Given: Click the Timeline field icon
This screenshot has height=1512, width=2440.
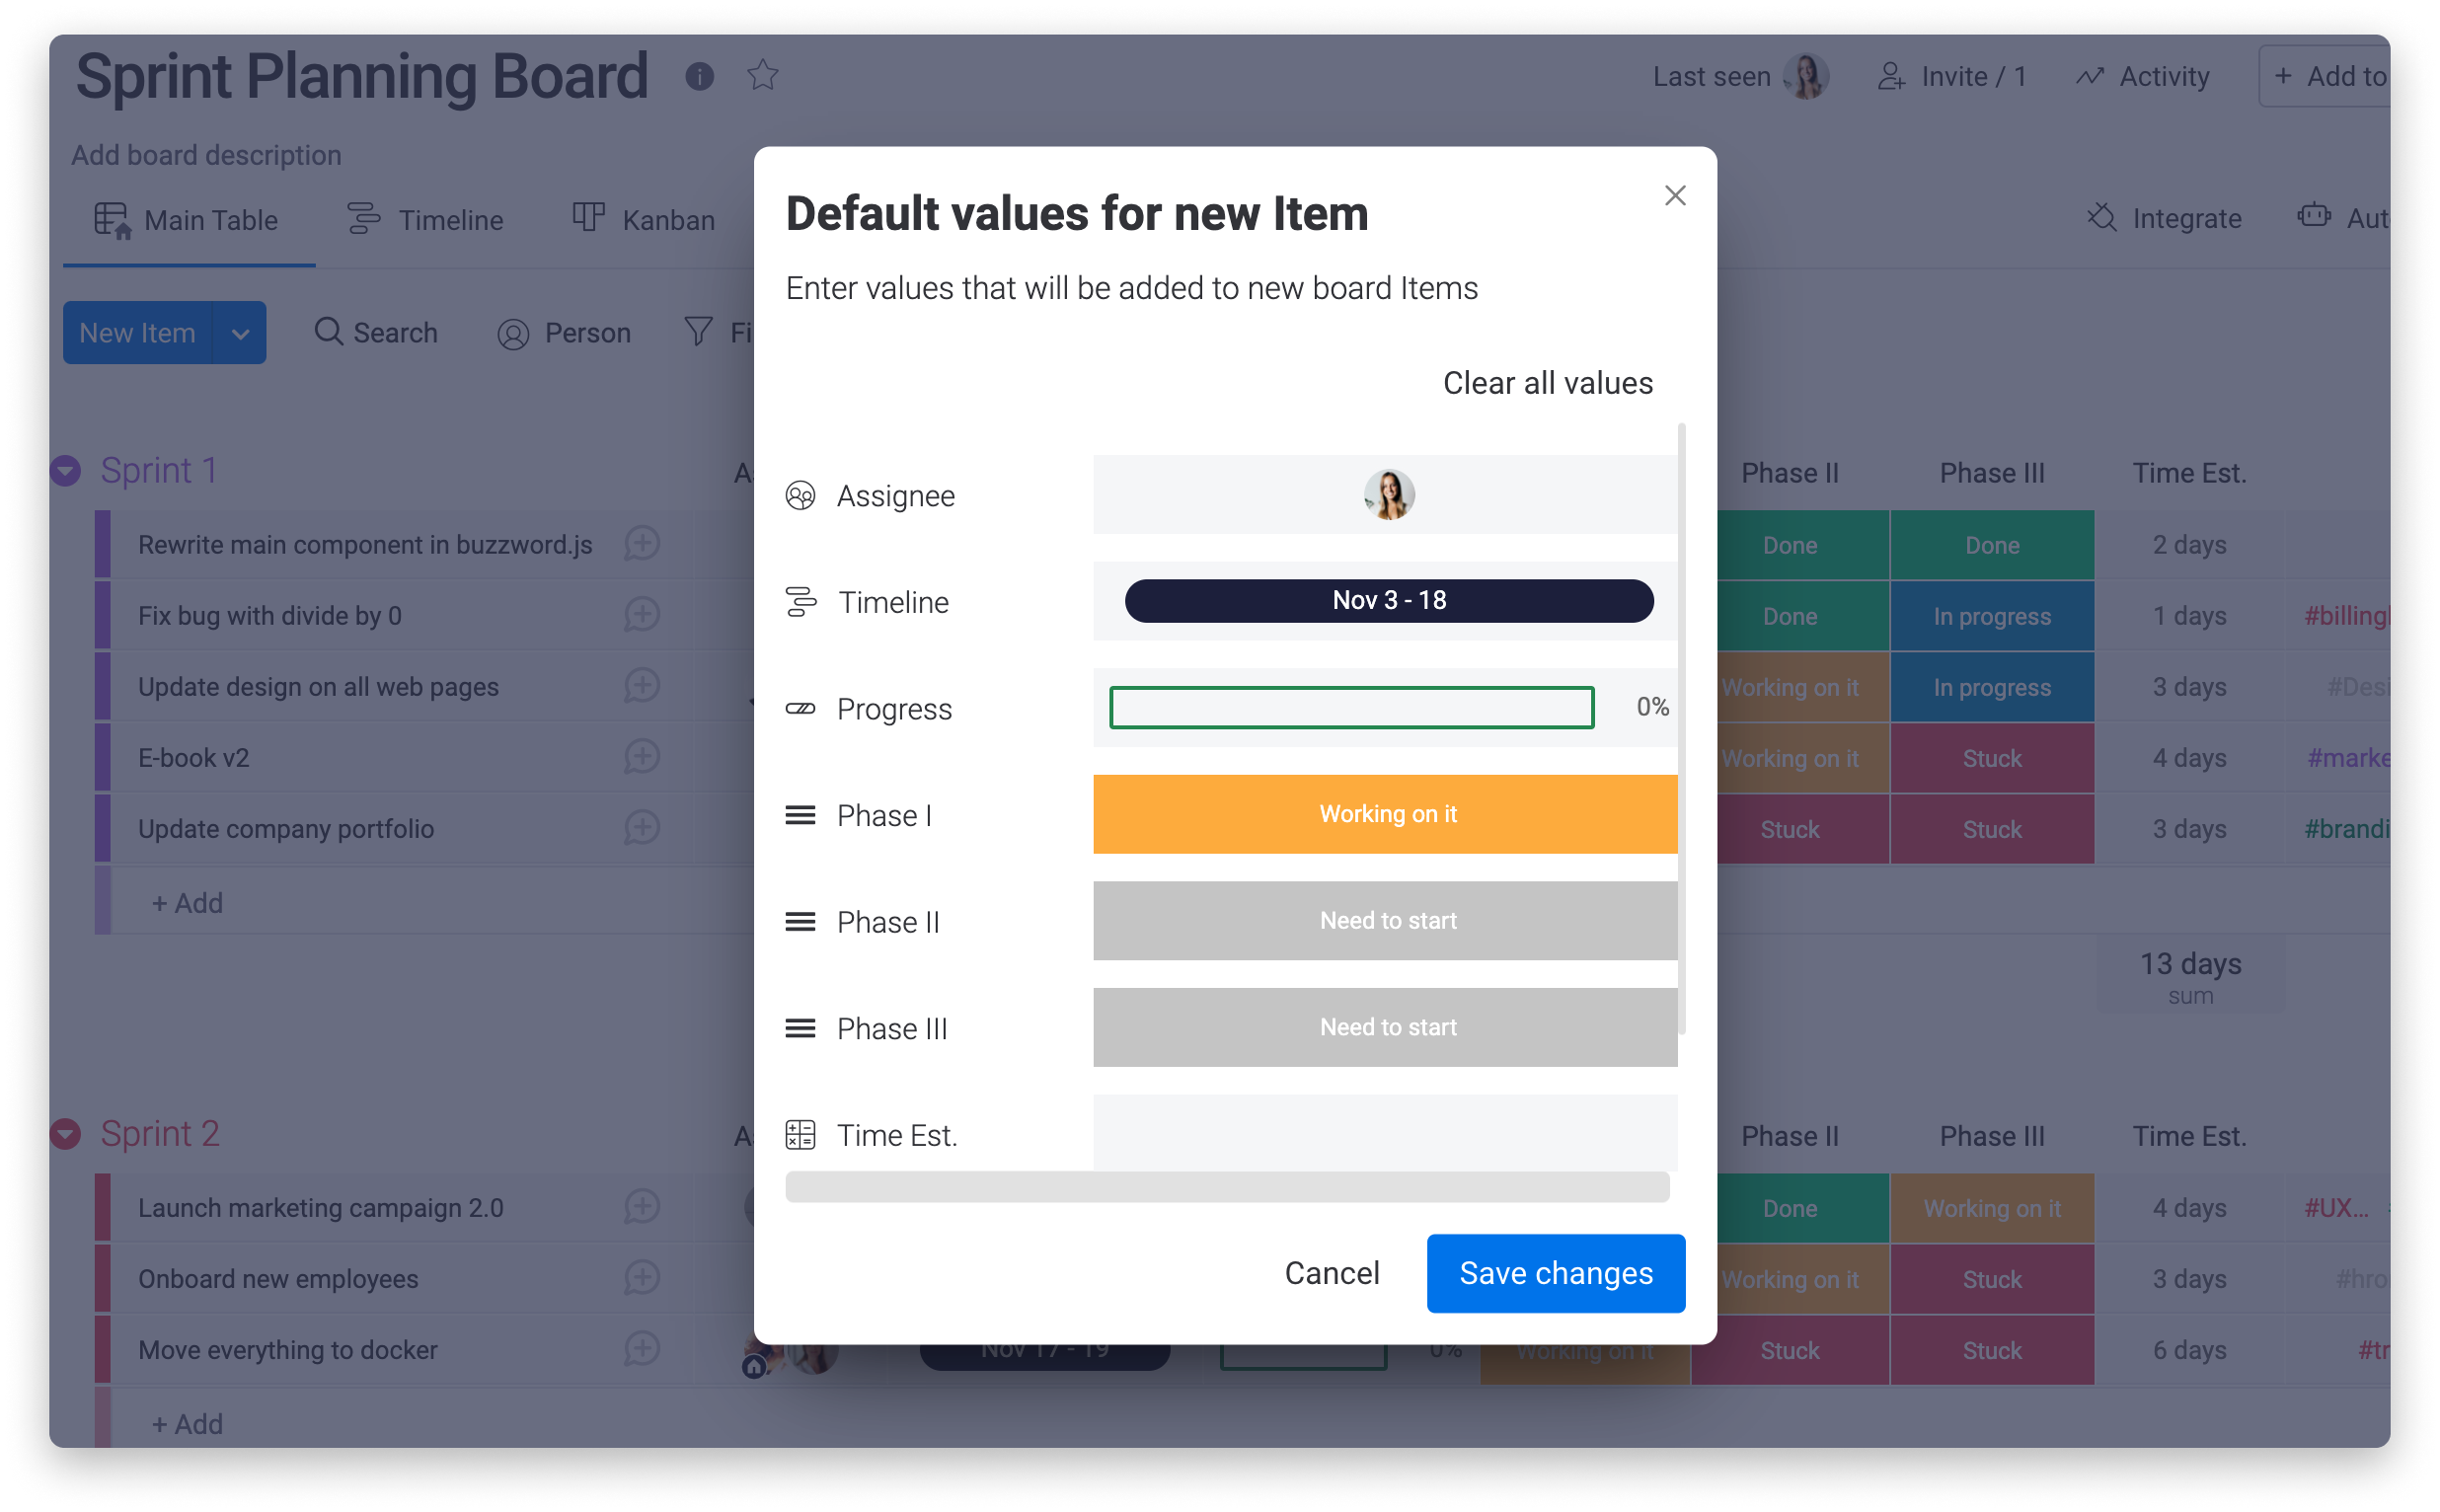Looking at the screenshot, I should (x=800, y=599).
